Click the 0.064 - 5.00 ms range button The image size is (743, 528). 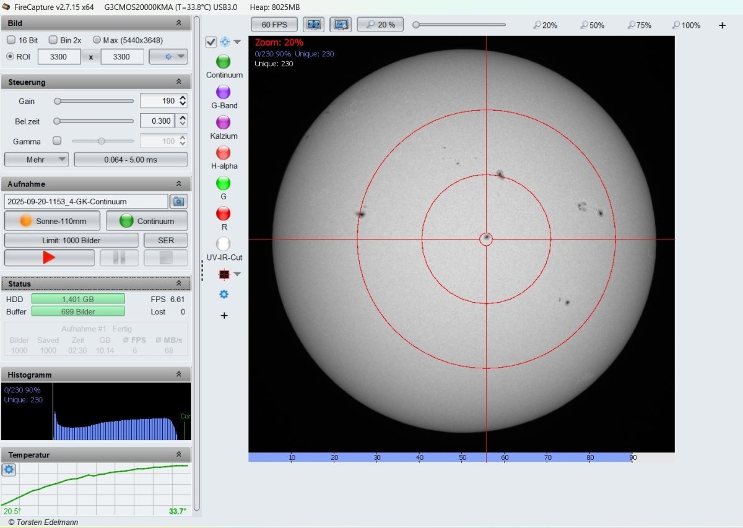[x=131, y=160]
